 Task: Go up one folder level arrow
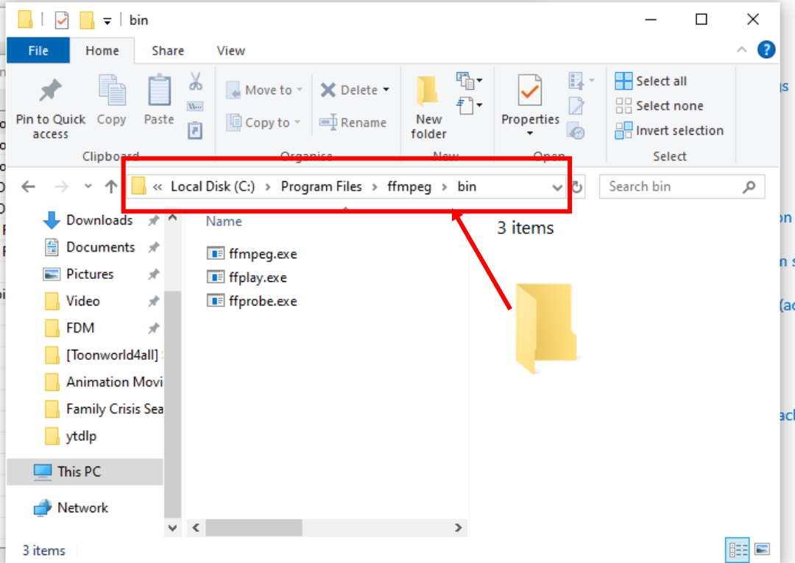click(111, 187)
